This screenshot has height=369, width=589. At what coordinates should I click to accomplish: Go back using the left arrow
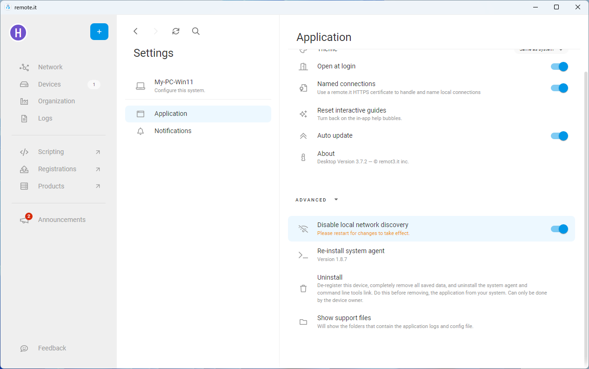pyautogui.click(x=135, y=31)
